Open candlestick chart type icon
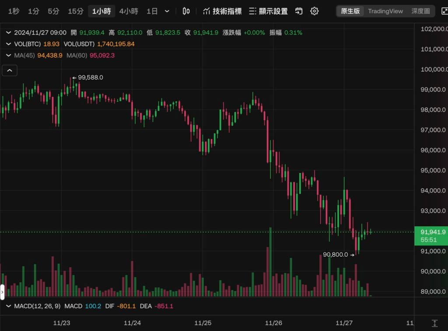Screen dimensions: 448x331 tap(186, 11)
